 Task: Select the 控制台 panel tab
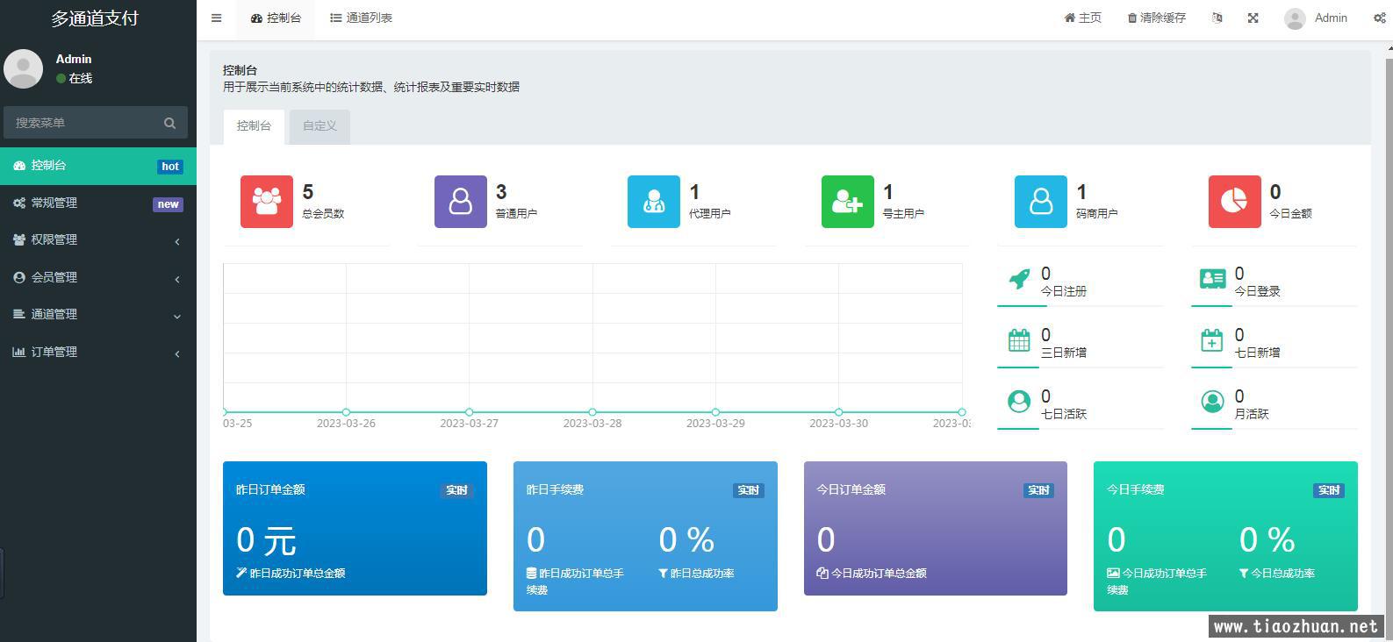pos(254,126)
